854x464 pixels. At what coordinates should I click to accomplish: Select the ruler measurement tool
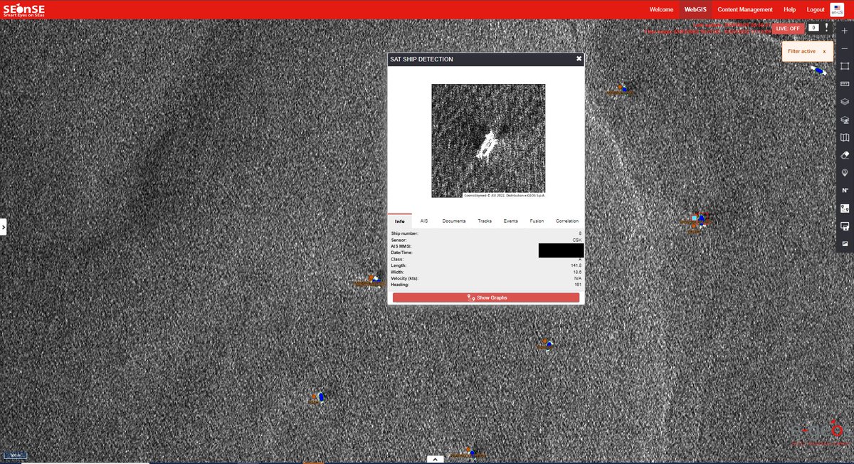click(845, 83)
